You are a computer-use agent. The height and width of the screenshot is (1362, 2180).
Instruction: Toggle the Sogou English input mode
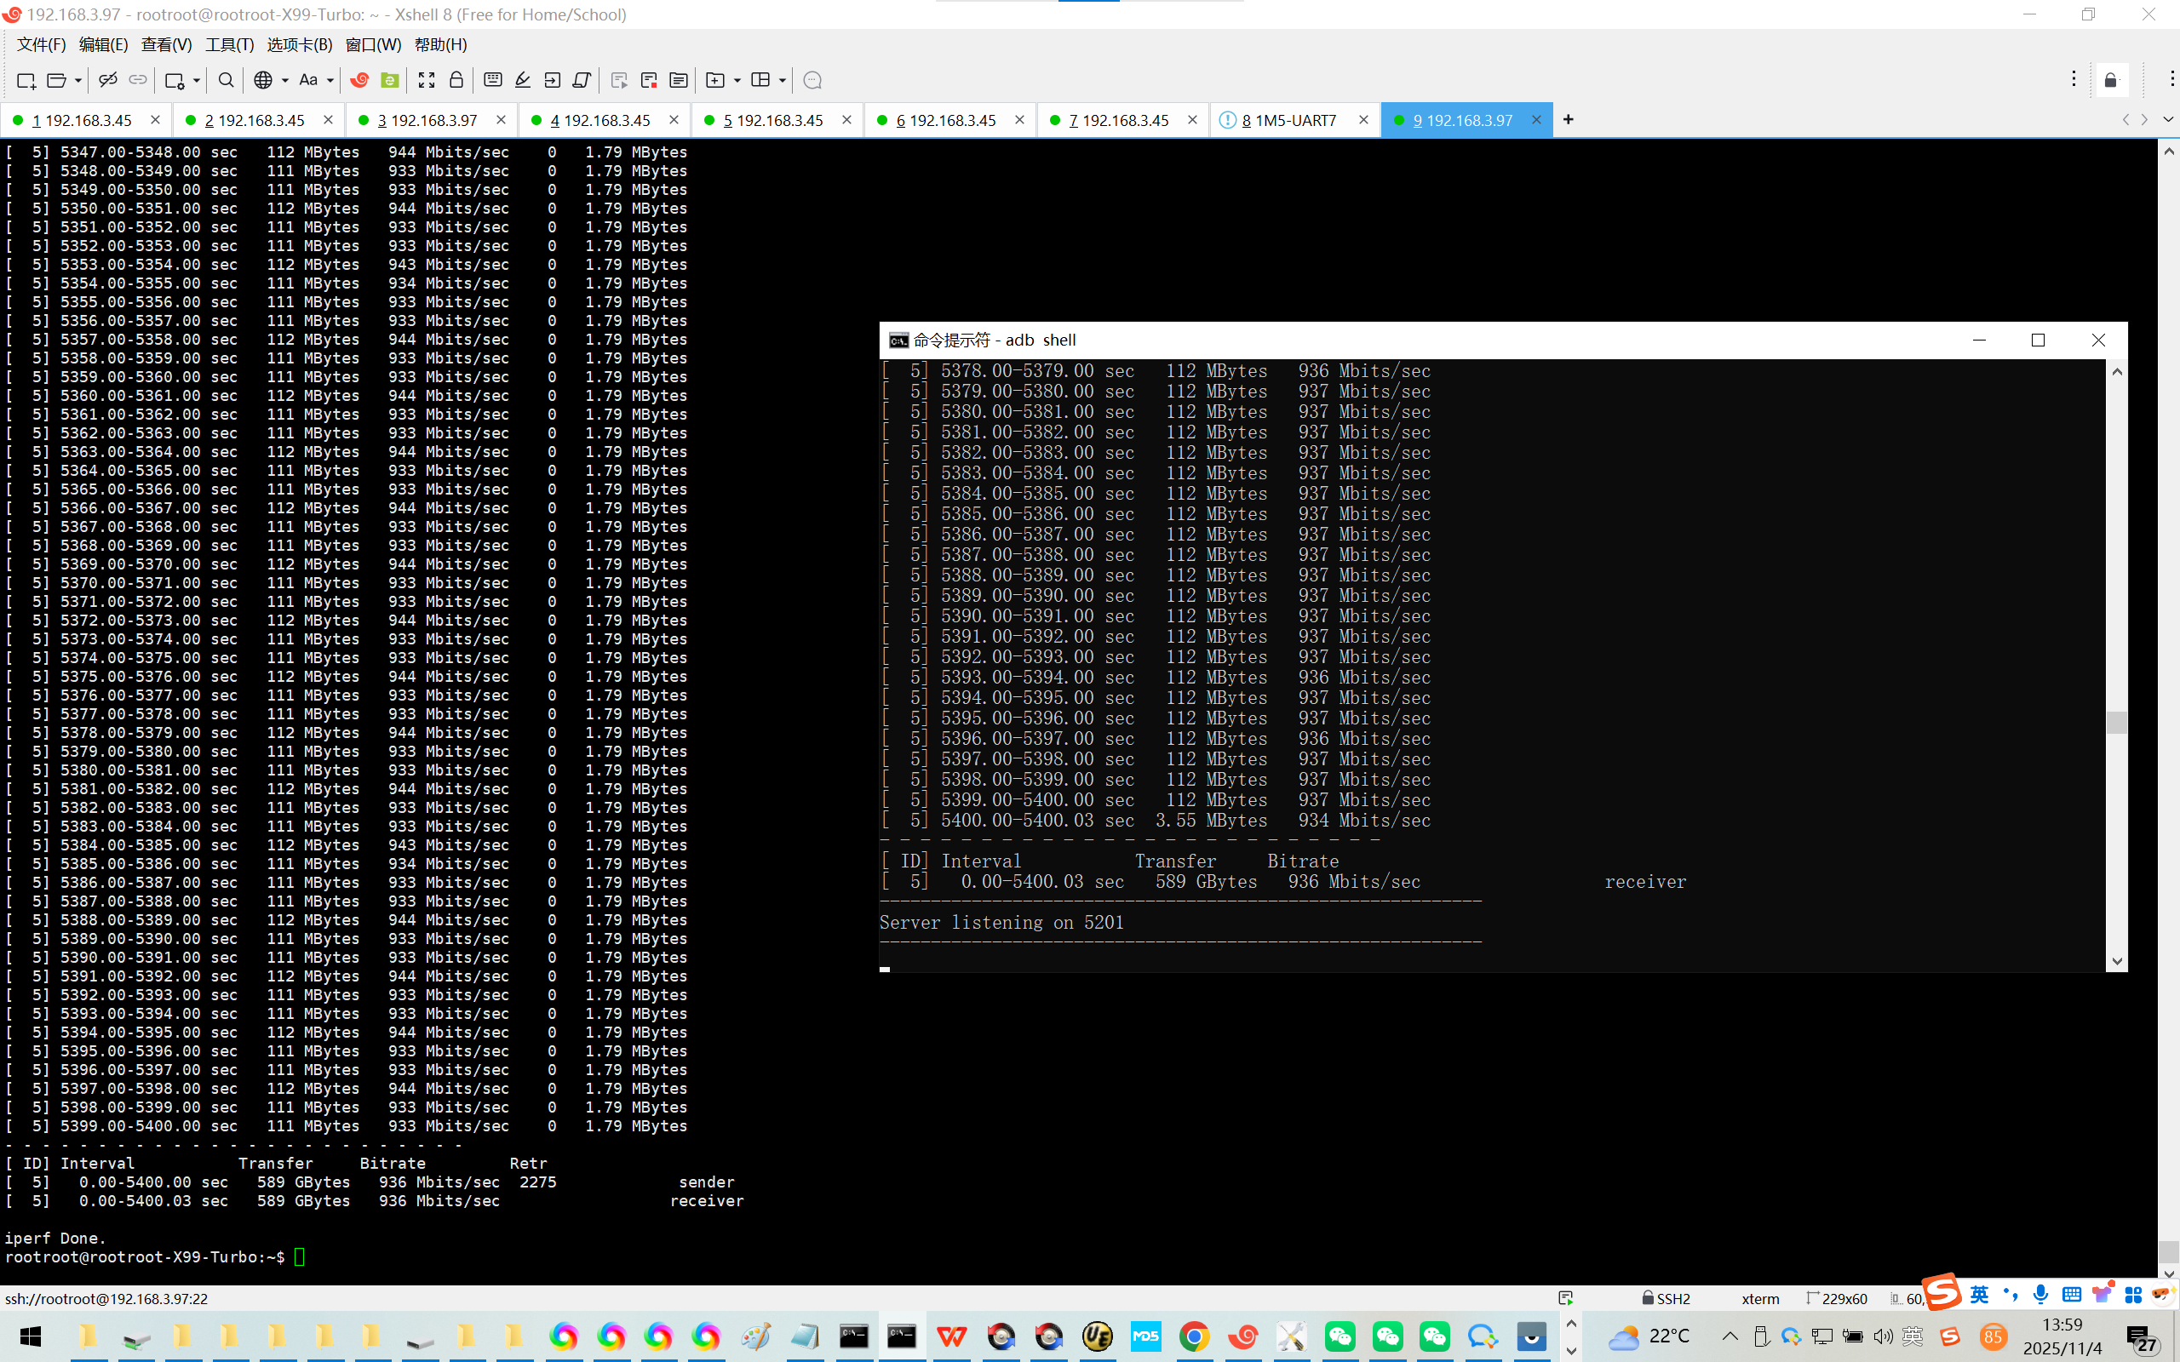coord(1979,1295)
